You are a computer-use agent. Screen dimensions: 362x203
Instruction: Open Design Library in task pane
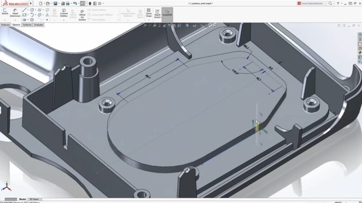360,39
